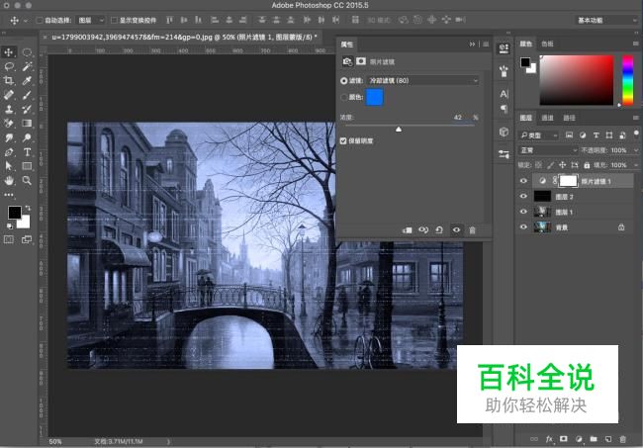Change screen mode icon in toolbox
Screen dimensions: 643x448
click(x=27, y=239)
